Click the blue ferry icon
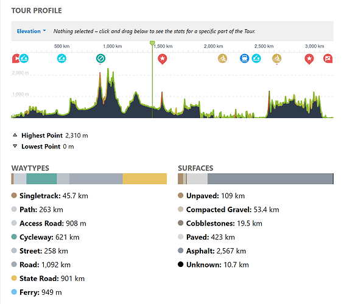 point(244,58)
